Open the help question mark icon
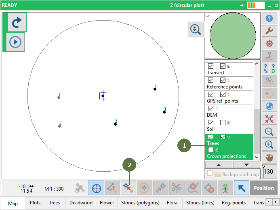This screenshot has height=210, width=280. click(x=269, y=18)
